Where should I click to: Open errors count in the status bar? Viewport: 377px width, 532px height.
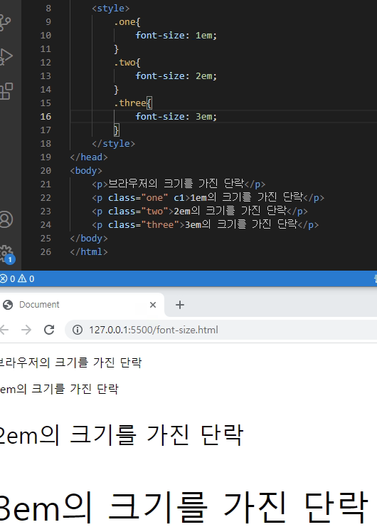click(x=7, y=279)
